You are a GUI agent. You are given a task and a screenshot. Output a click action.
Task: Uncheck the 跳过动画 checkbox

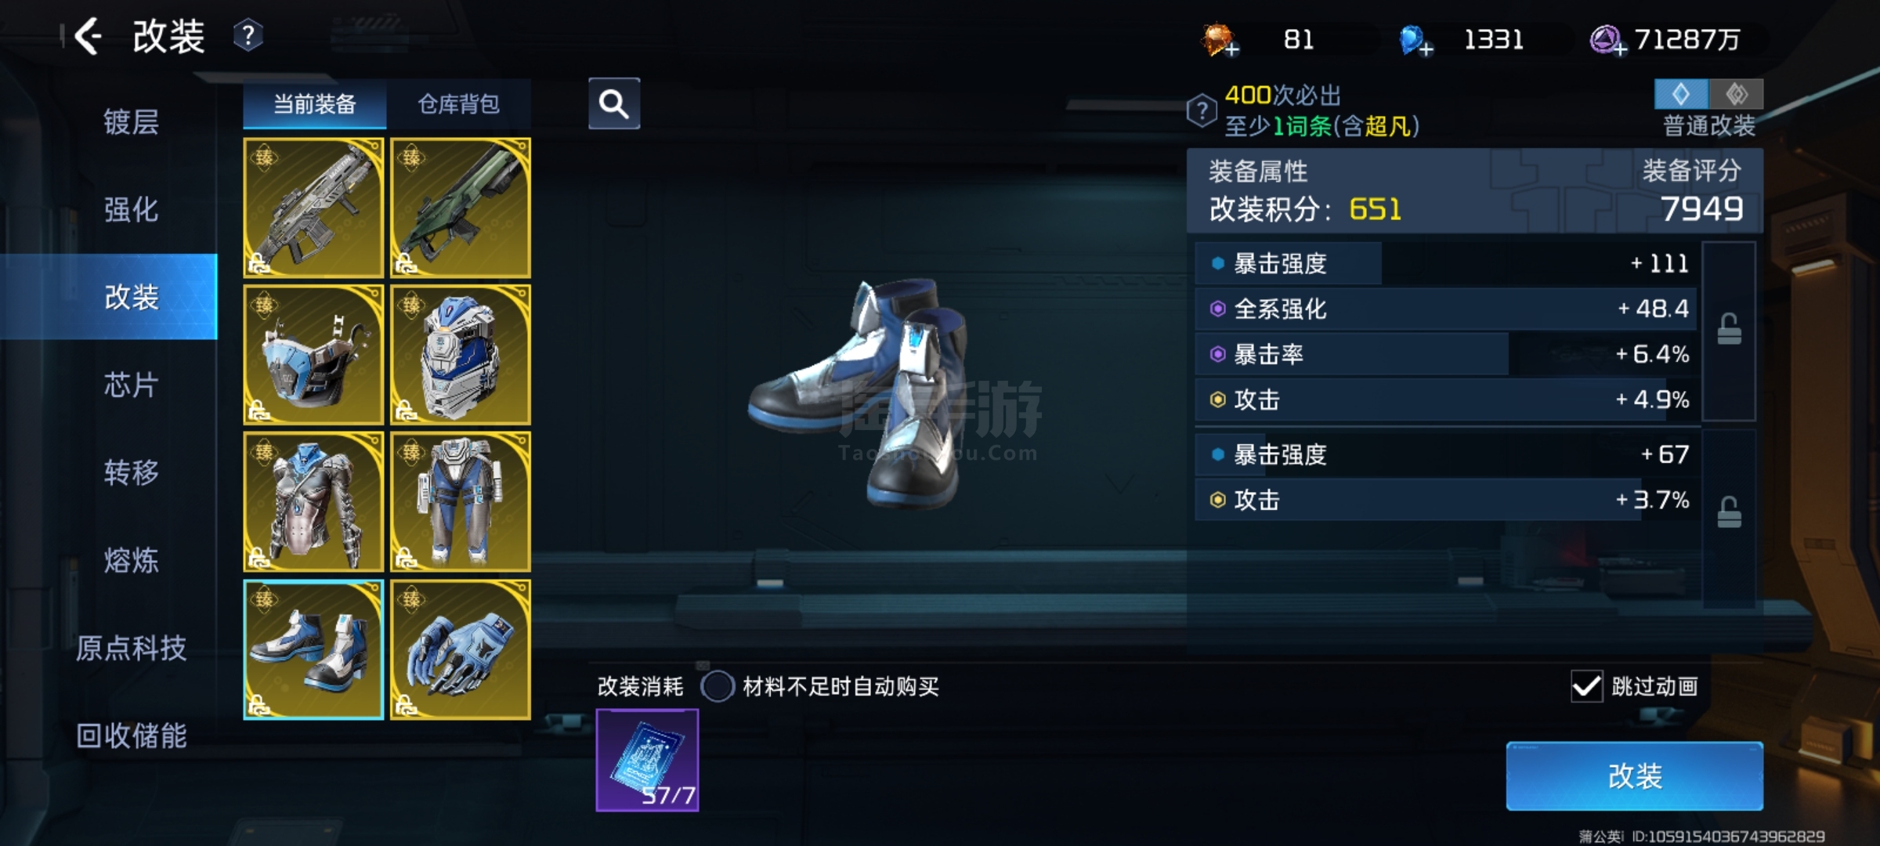tap(1587, 686)
